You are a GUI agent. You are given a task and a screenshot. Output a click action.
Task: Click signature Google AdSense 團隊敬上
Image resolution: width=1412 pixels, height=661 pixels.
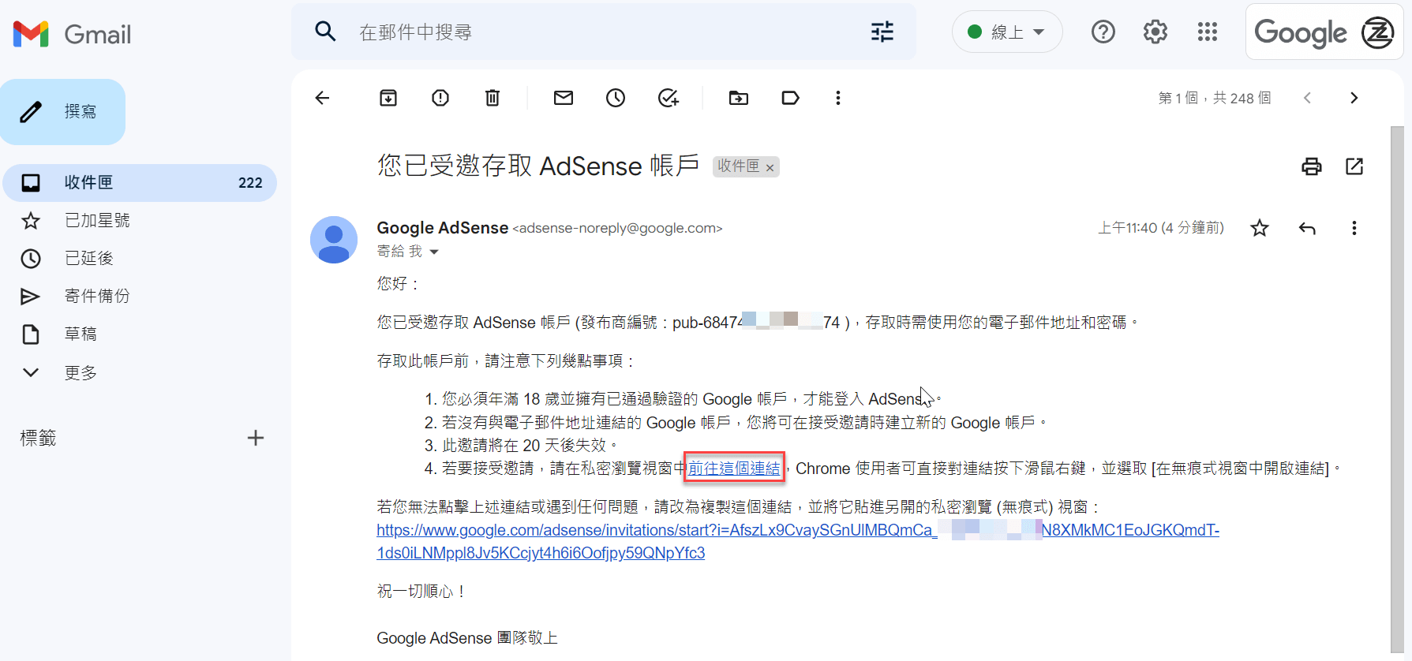click(467, 638)
